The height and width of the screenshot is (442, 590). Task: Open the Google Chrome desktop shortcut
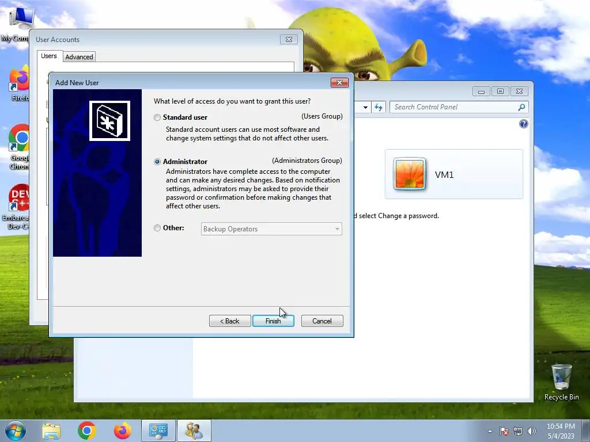pyautogui.click(x=18, y=147)
